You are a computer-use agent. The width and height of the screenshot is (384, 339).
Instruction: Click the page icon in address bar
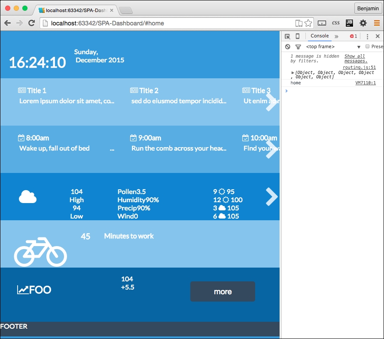coord(45,23)
